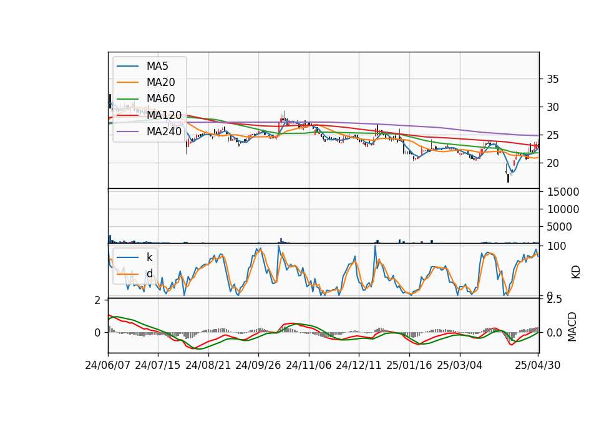Click the 25/03/04 date axis label

460,365
